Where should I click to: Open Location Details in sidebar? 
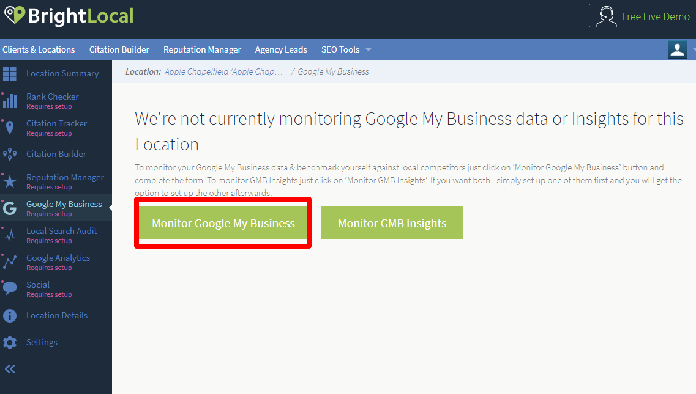[x=57, y=316]
